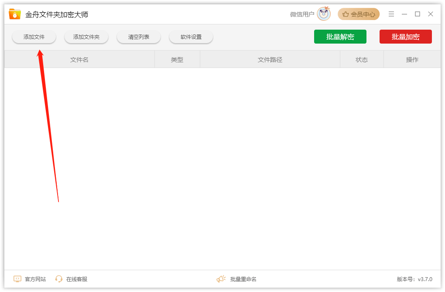The width and height of the screenshot is (445, 292).
Task: Click the 微信用户 username label
Action: pos(302,14)
